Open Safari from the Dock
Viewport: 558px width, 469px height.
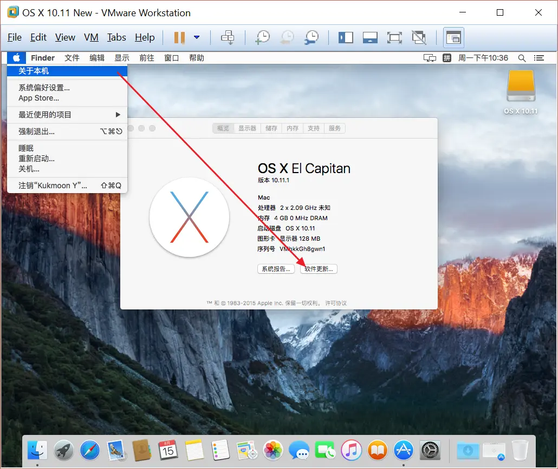point(89,450)
